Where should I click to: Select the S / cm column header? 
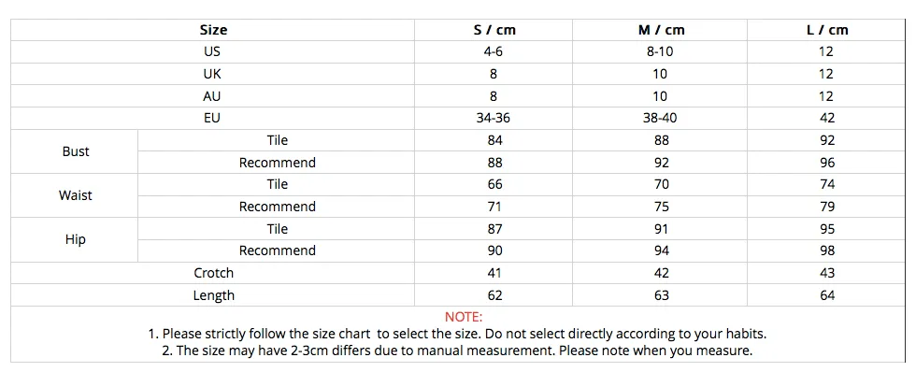494,30
